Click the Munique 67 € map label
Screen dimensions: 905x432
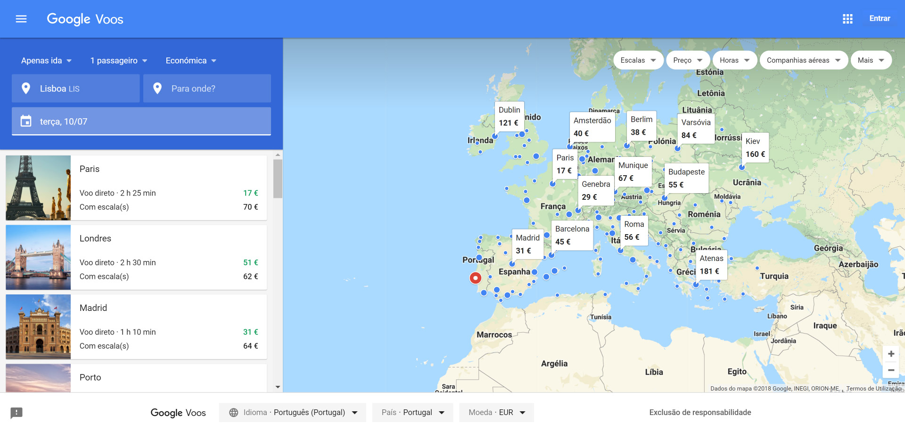pos(633,171)
